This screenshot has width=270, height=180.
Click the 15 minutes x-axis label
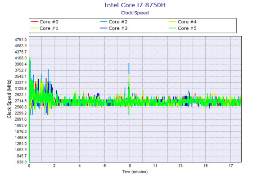(x=206, y=166)
